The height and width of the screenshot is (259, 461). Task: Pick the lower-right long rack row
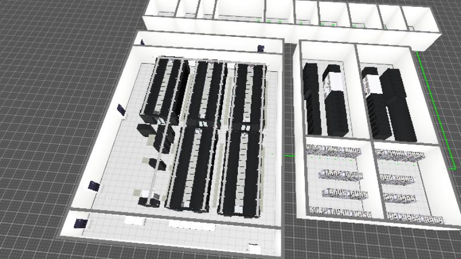pos(242,172)
